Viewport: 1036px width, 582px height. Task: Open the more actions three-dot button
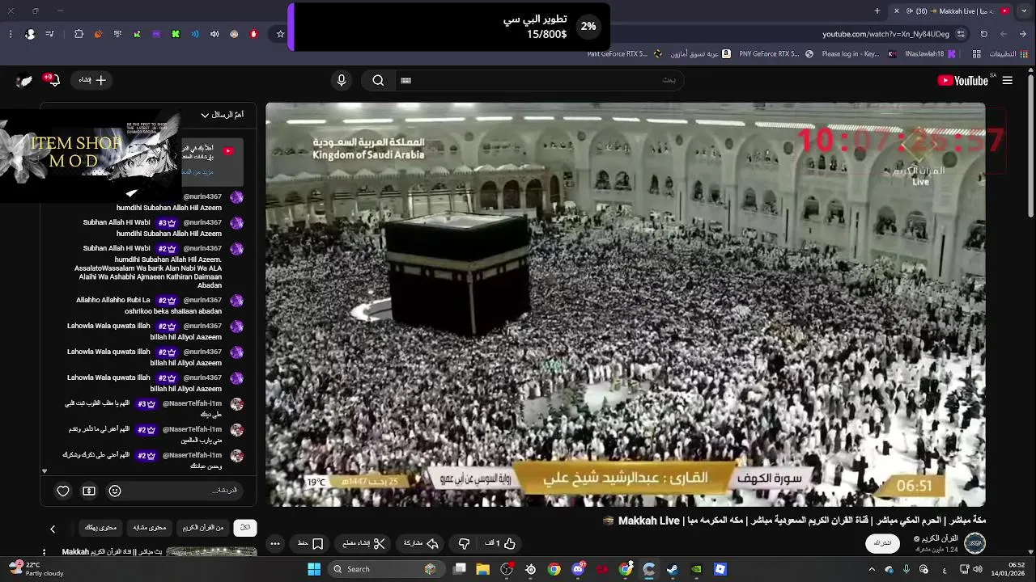275,543
